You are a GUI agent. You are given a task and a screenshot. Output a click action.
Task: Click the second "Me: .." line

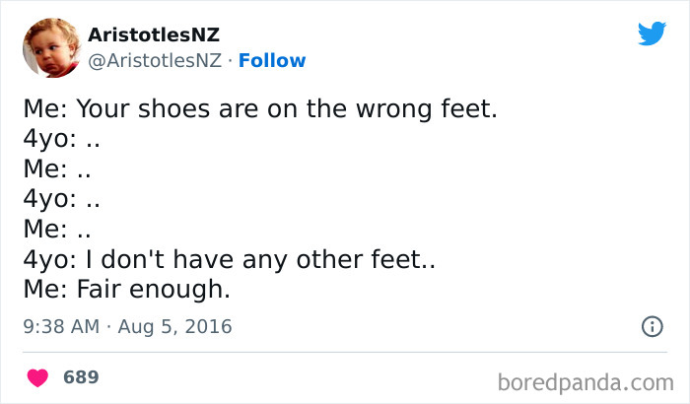coord(57,230)
